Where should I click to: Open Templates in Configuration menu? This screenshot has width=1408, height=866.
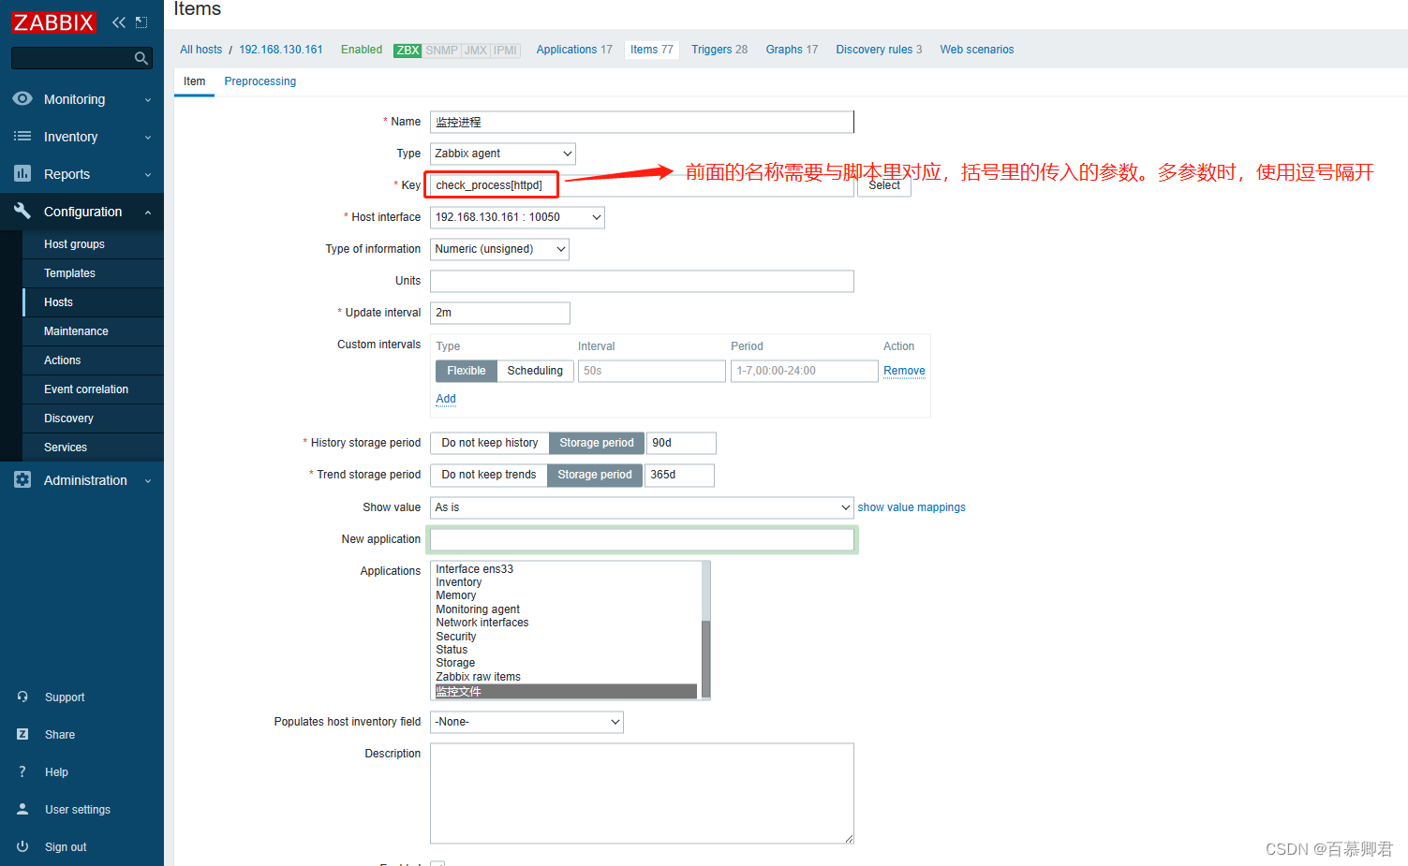[69, 273]
